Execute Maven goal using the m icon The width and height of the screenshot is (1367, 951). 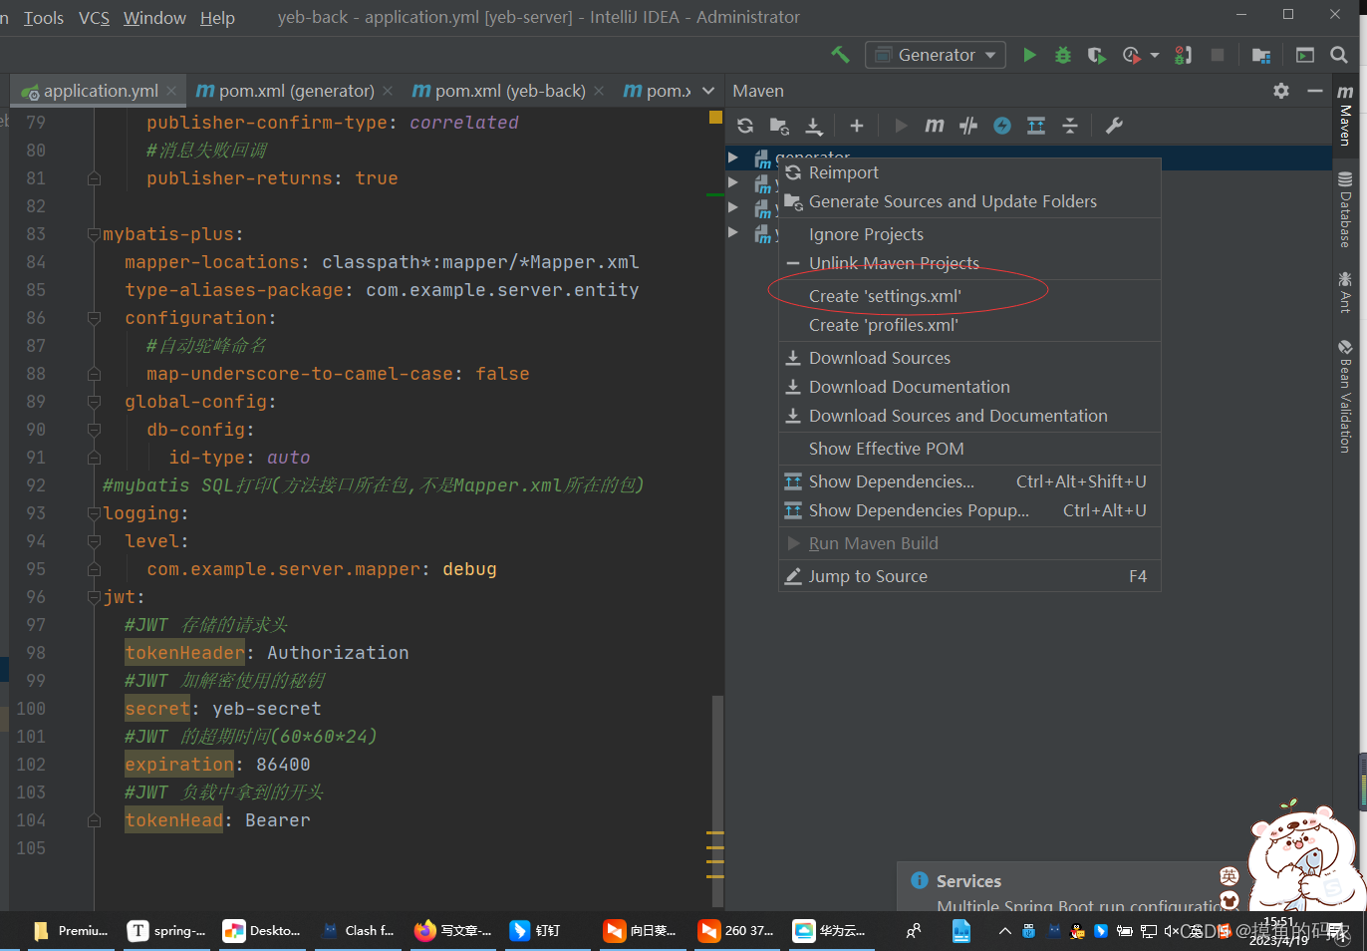(934, 126)
